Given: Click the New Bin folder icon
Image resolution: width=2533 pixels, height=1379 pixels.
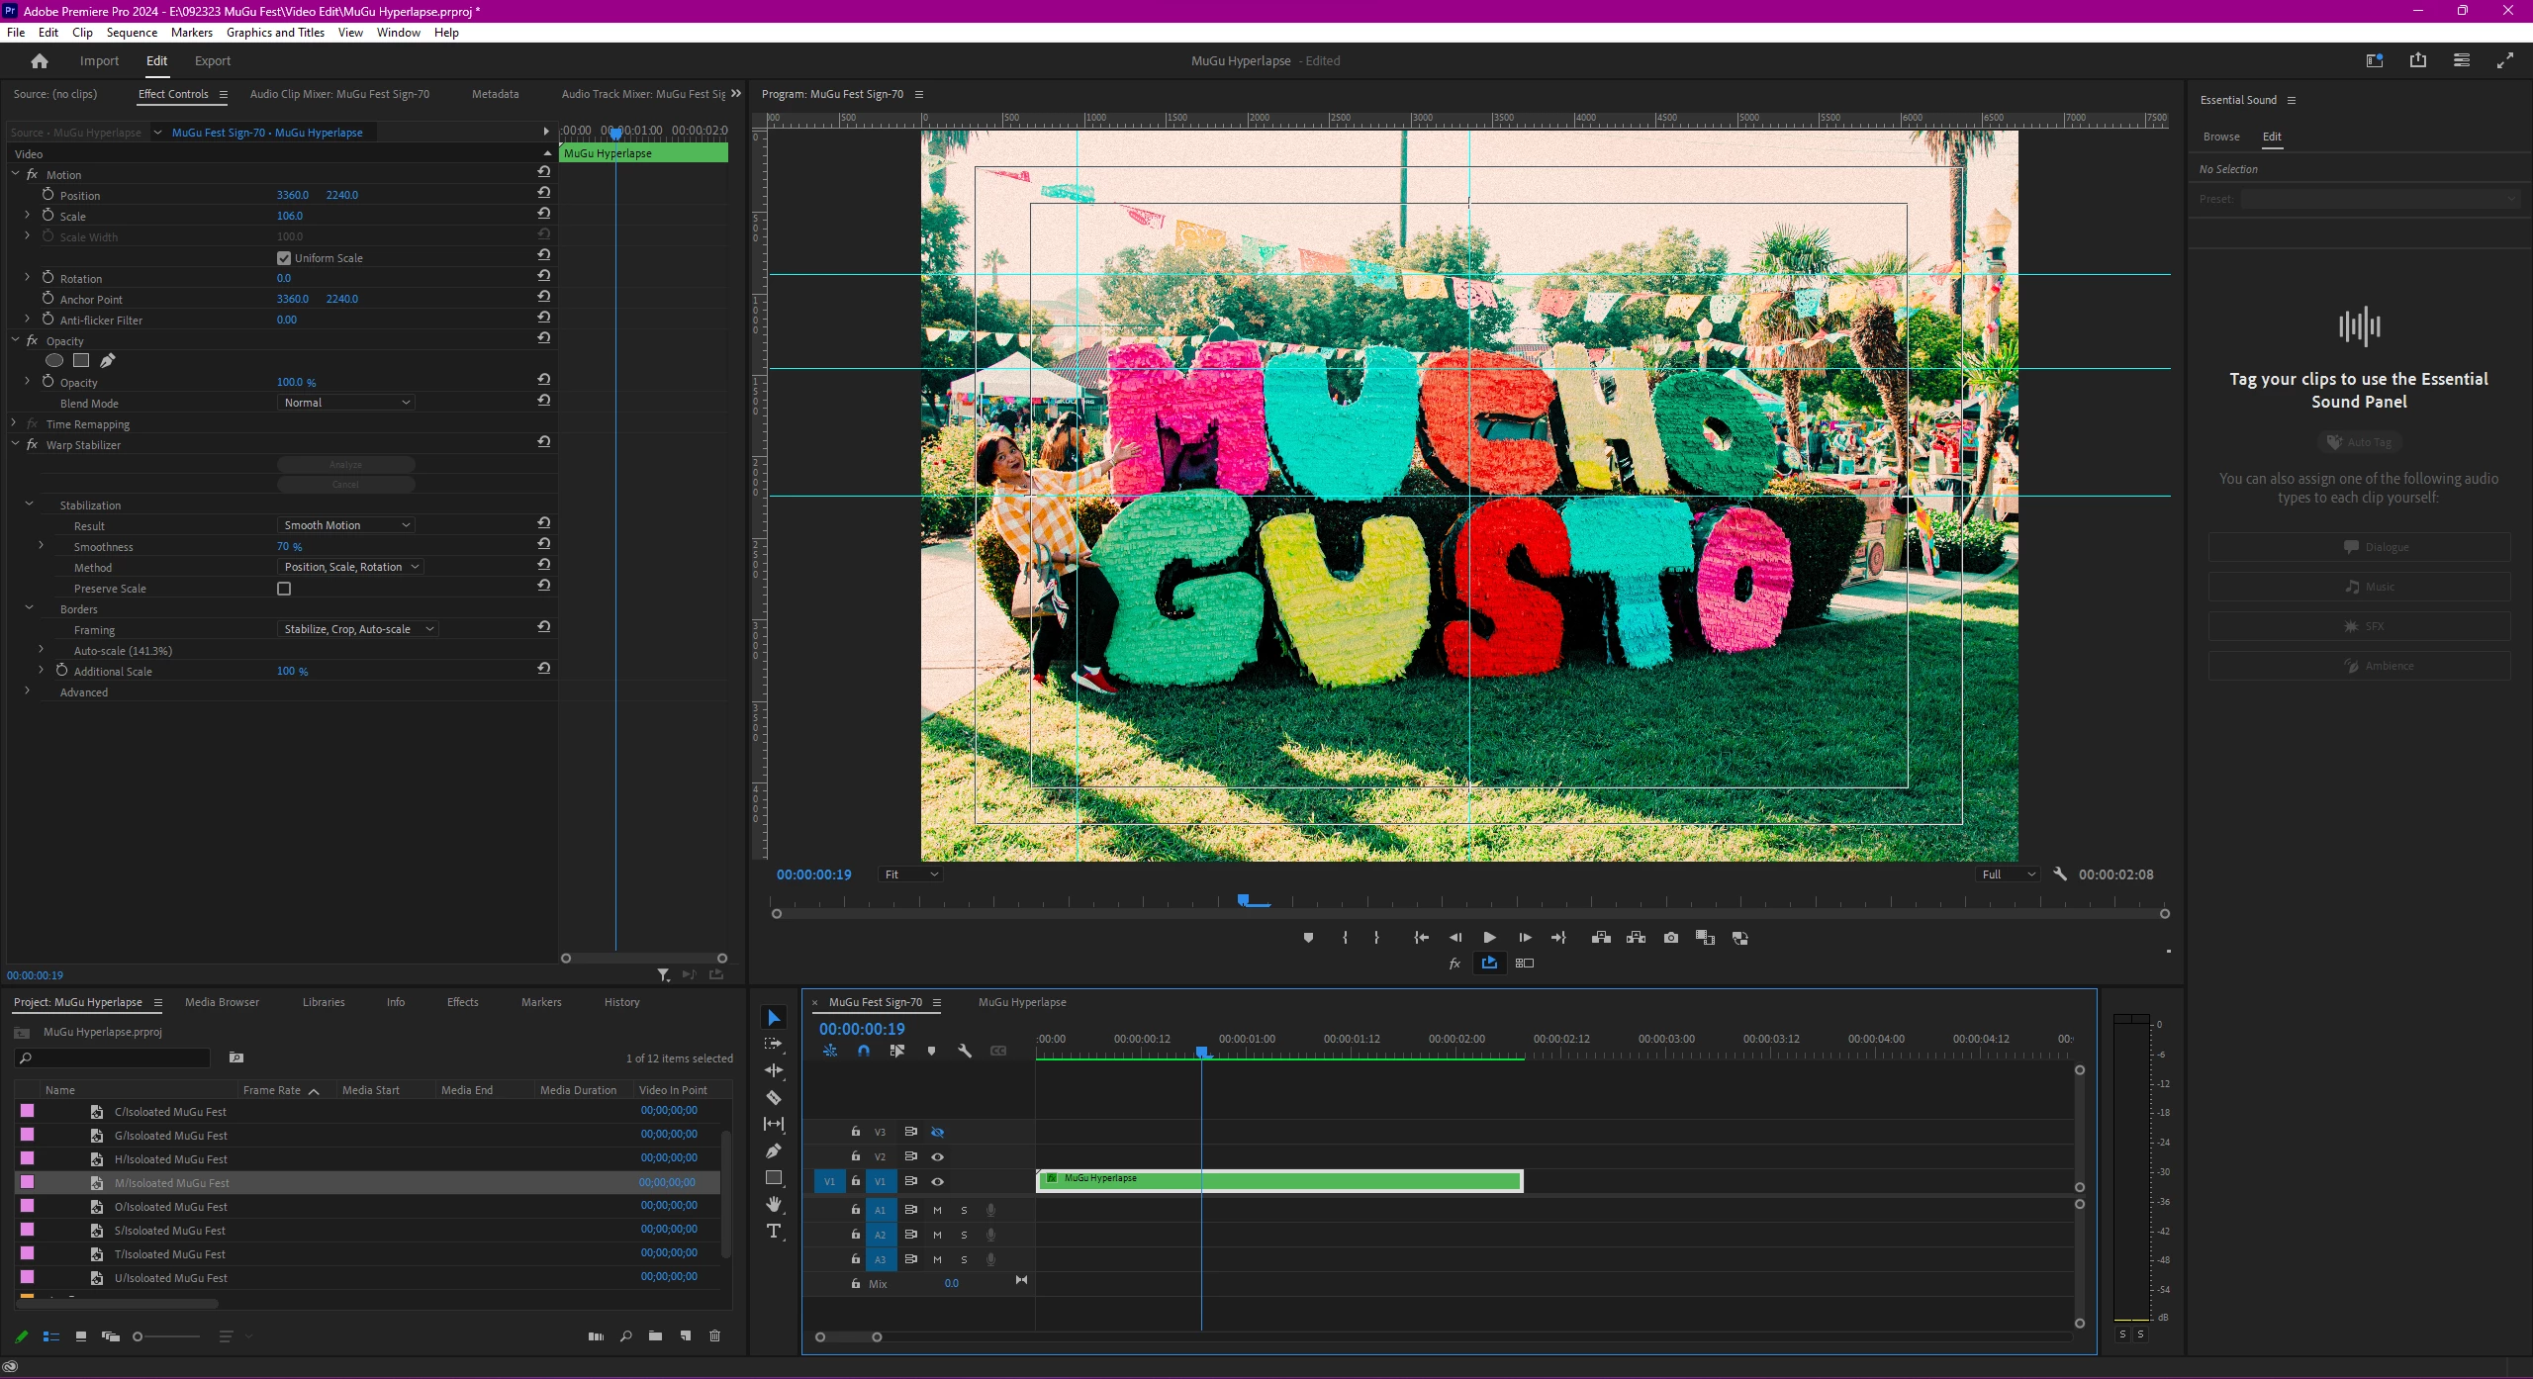Looking at the screenshot, I should (x=655, y=1336).
